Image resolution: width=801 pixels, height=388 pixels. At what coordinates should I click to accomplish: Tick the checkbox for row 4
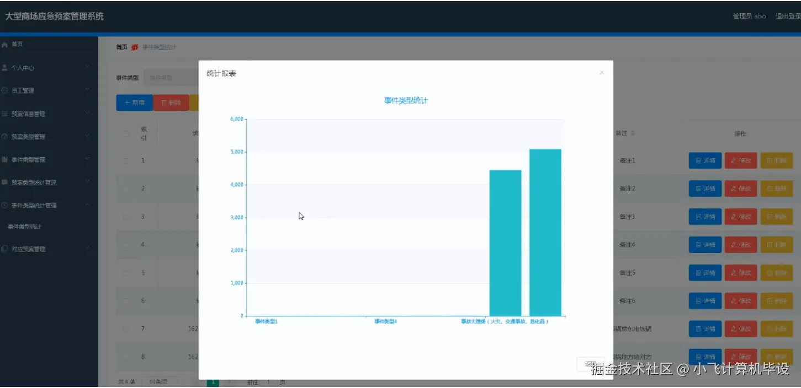coord(126,245)
